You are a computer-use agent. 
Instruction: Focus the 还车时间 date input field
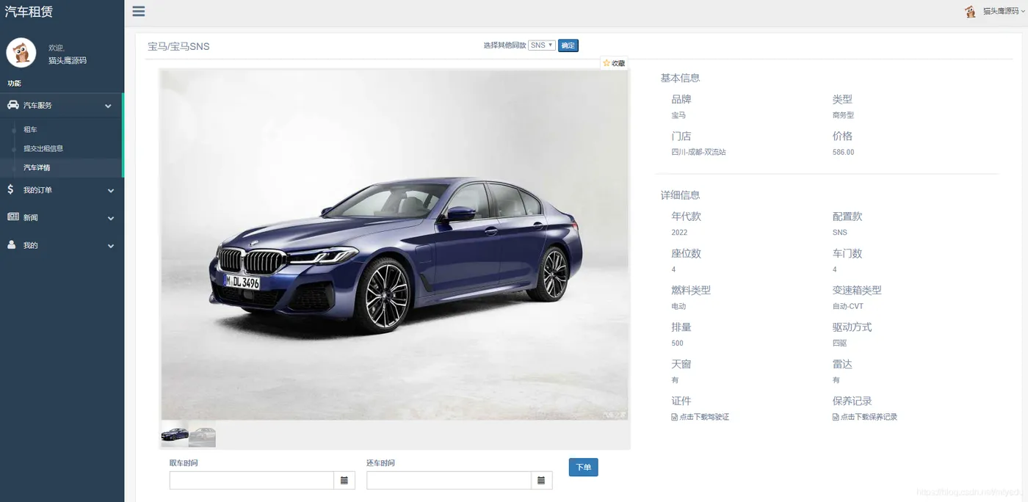pos(449,480)
